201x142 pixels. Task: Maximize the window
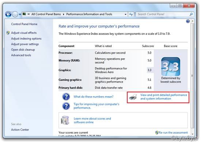pyautogui.click(x=180, y=6)
